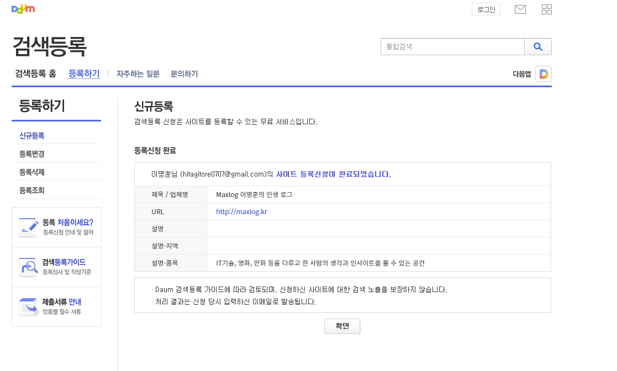Select the 등록하기 tab in navigation

(84, 73)
